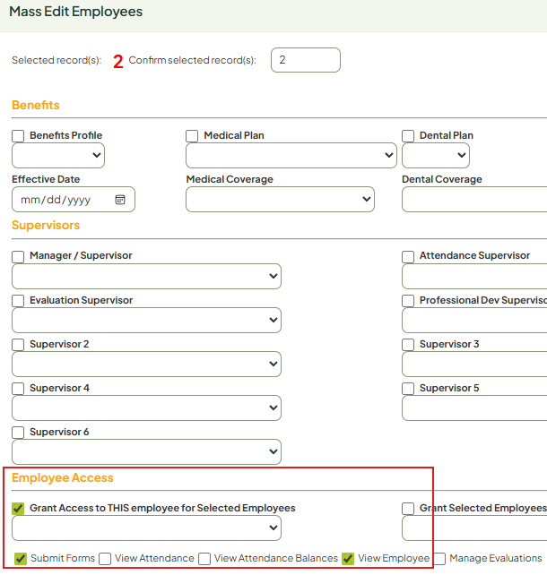Viewport: 547px width, 575px height.
Task: Tick the Evaluation Supervisor checkbox
Action: (18, 301)
